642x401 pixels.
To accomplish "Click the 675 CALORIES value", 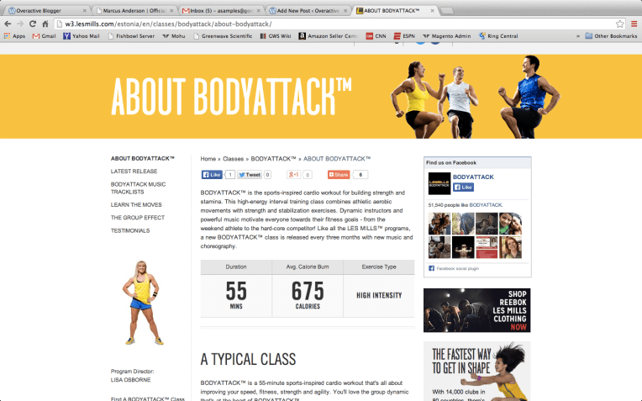I will 308,295.
